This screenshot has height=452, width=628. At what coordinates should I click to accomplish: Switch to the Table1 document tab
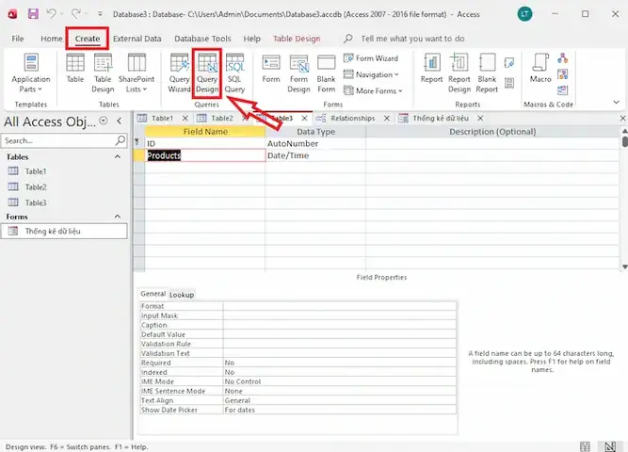pos(162,119)
